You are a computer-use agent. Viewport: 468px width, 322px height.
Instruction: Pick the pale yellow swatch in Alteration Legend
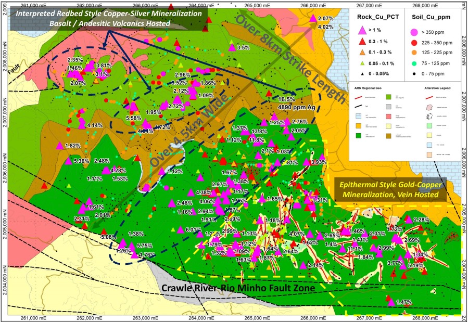pyautogui.click(x=428, y=135)
